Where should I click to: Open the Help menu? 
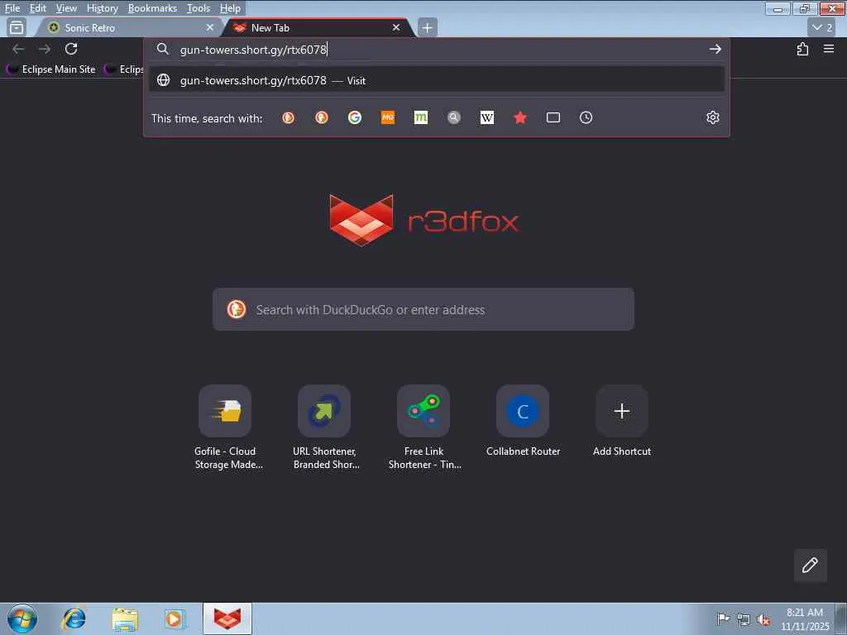pyautogui.click(x=230, y=8)
